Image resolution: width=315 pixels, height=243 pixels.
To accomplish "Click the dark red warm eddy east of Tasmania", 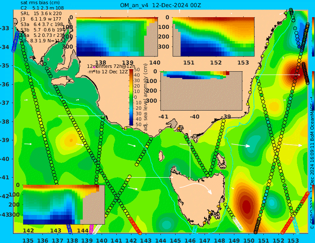I will coord(246,206).
